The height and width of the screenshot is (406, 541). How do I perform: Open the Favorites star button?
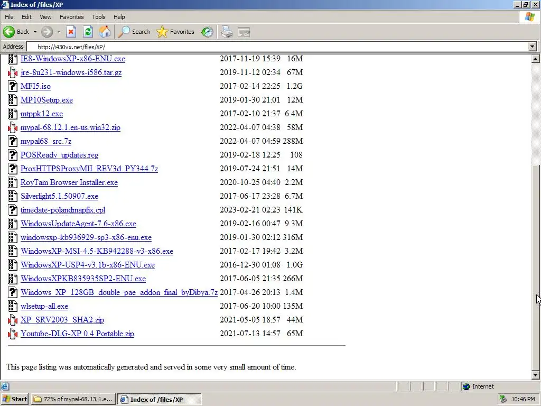[175, 32]
